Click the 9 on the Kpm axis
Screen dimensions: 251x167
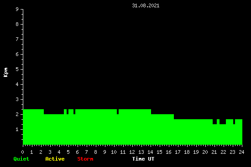(x=17, y=9)
